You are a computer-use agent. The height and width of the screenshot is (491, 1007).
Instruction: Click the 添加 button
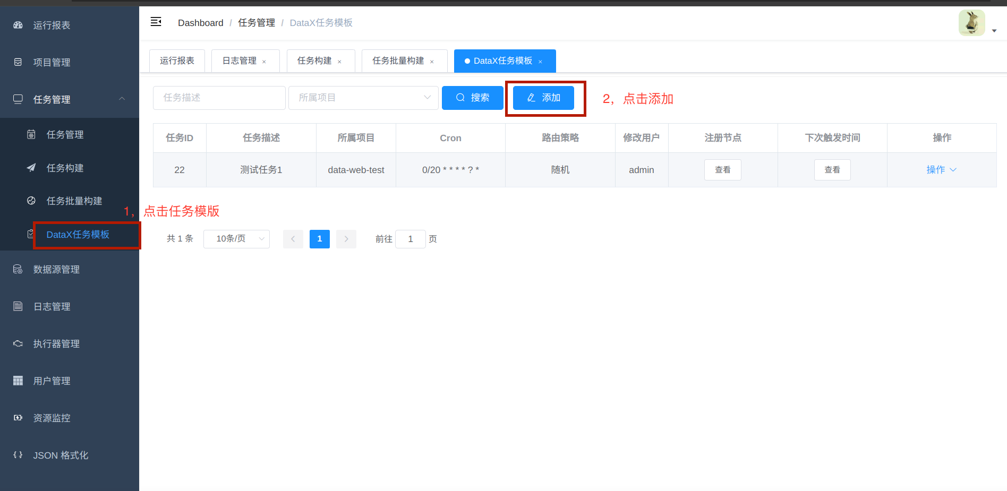(543, 98)
